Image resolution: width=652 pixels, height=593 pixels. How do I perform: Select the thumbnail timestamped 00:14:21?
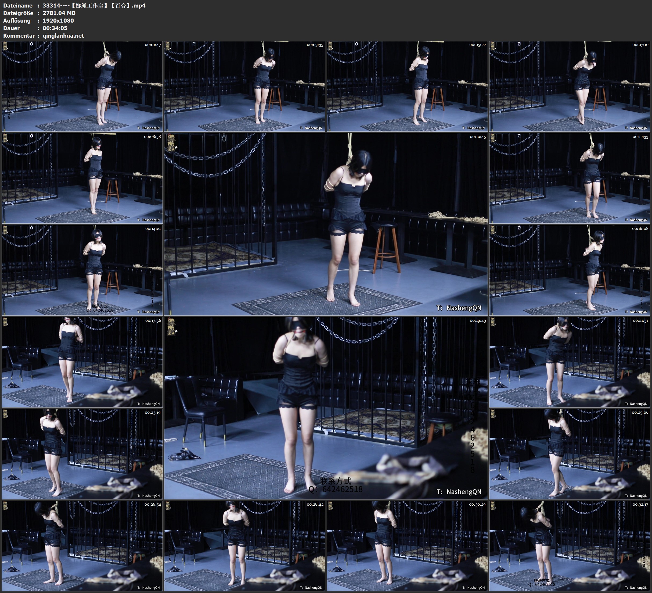(82, 270)
